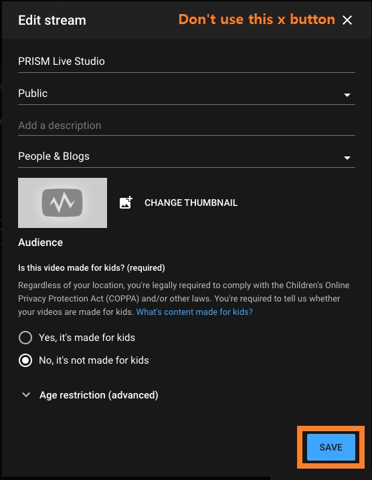The width and height of the screenshot is (372, 480).
Task: Open the People & Blogs category dropdown arrow
Action: pyautogui.click(x=347, y=158)
